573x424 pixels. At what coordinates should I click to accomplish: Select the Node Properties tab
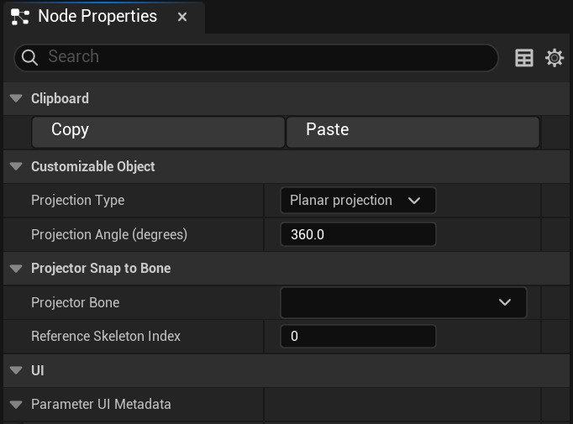[x=104, y=17]
